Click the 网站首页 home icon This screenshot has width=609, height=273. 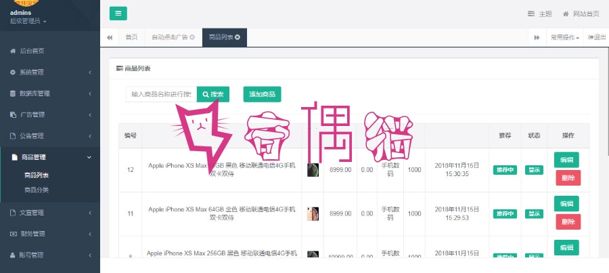(x=566, y=14)
